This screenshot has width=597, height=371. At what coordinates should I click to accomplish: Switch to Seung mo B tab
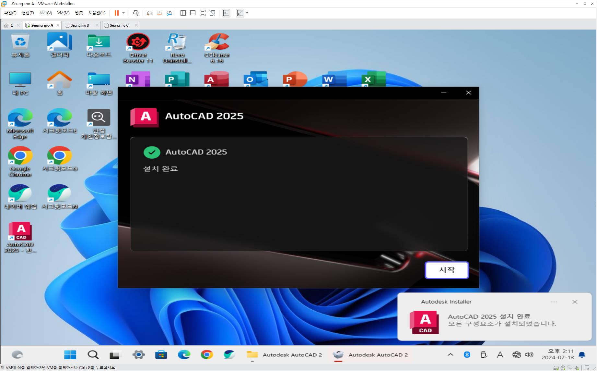tap(79, 25)
